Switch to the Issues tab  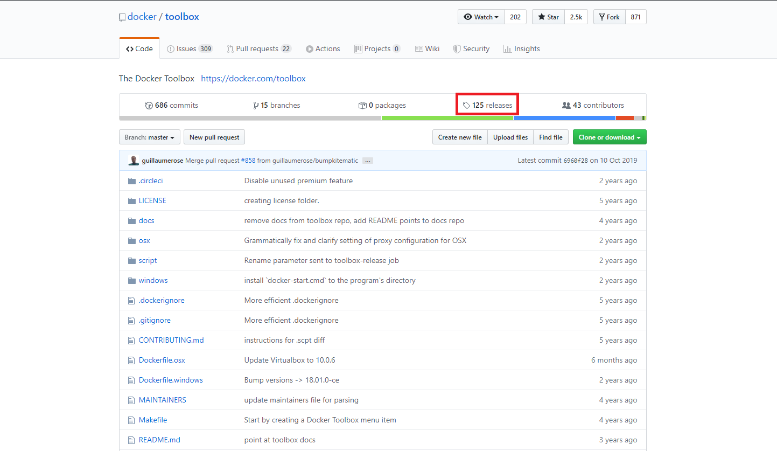(190, 48)
